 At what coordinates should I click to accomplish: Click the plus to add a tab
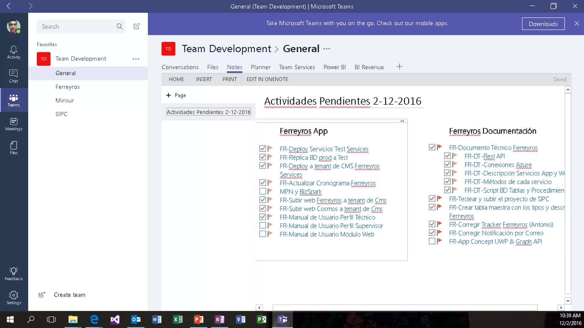click(x=399, y=67)
